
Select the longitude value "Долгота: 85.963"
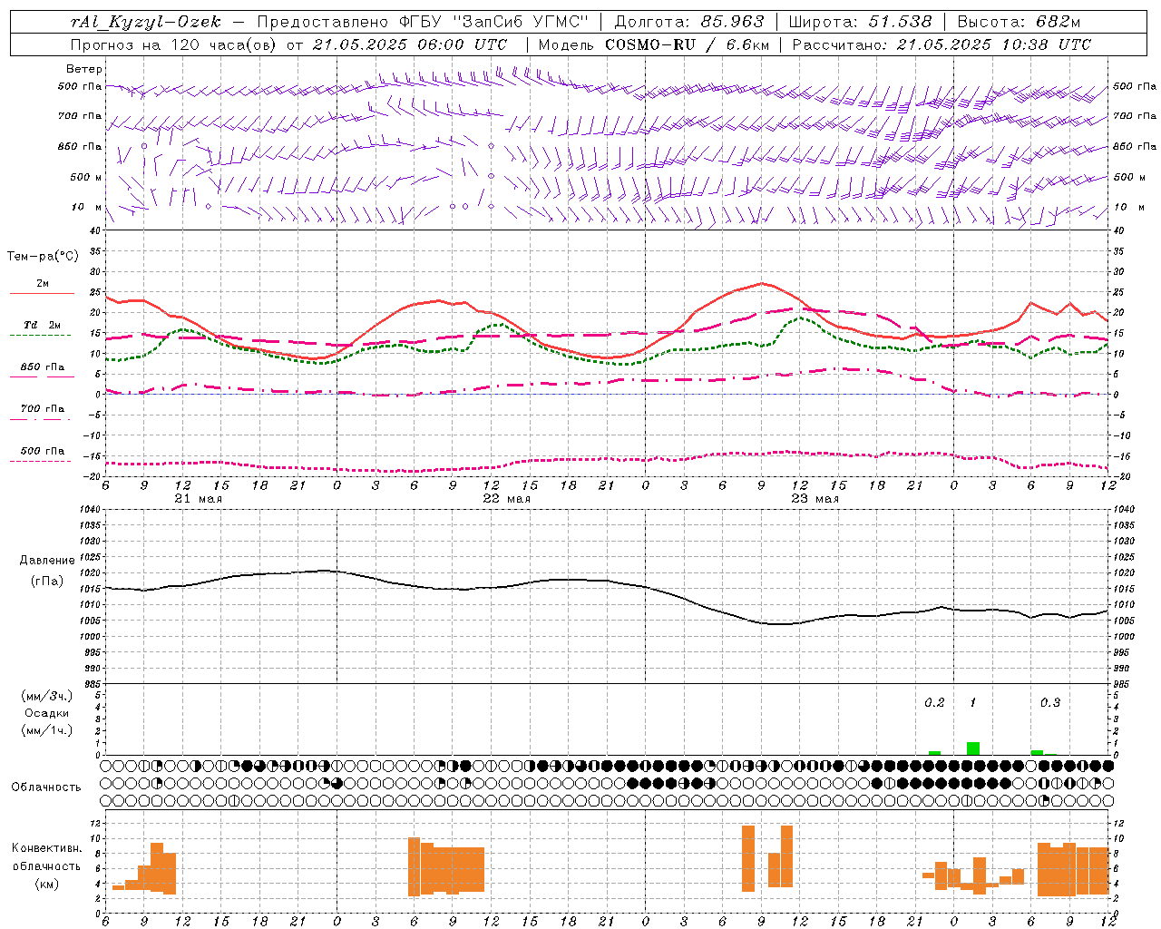(x=689, y=22)
